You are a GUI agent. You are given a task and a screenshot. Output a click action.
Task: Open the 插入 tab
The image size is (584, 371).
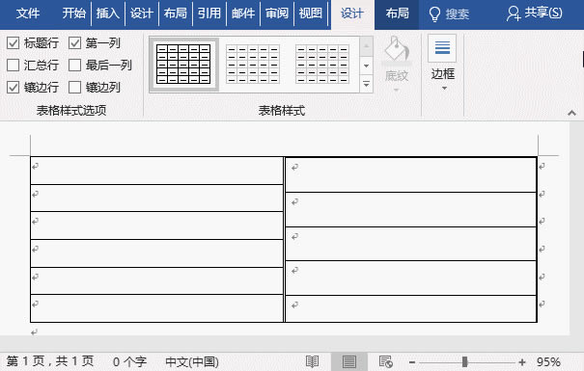pos(108,13)
